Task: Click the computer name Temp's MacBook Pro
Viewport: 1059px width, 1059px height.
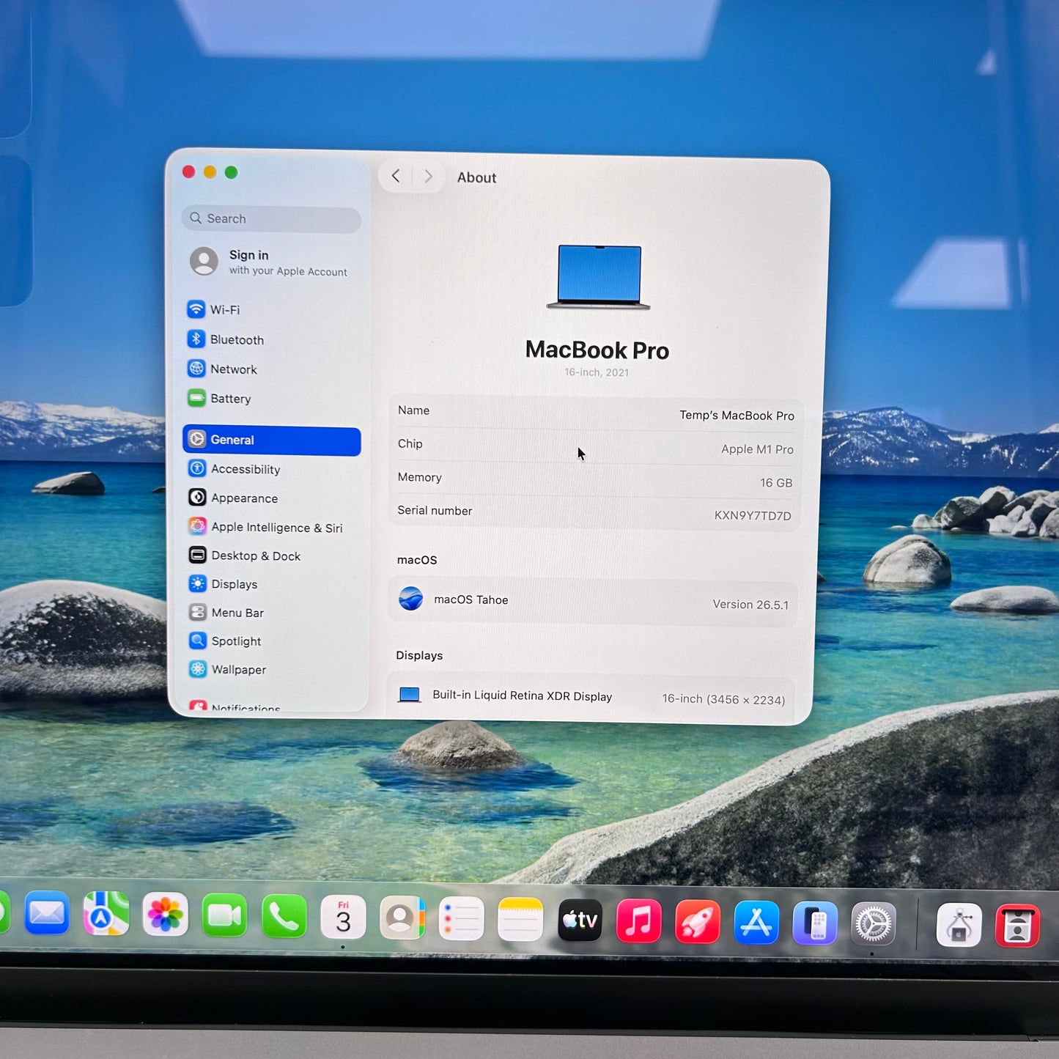Action: tap(737, 416)
